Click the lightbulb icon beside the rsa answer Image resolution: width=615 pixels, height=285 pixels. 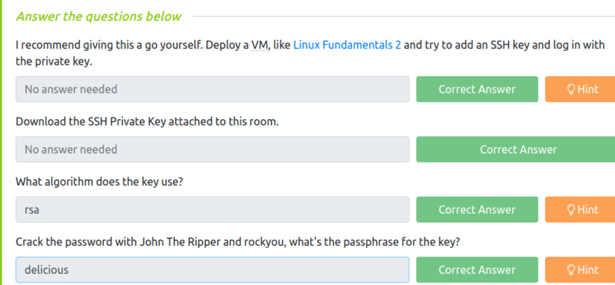[570, 210]
